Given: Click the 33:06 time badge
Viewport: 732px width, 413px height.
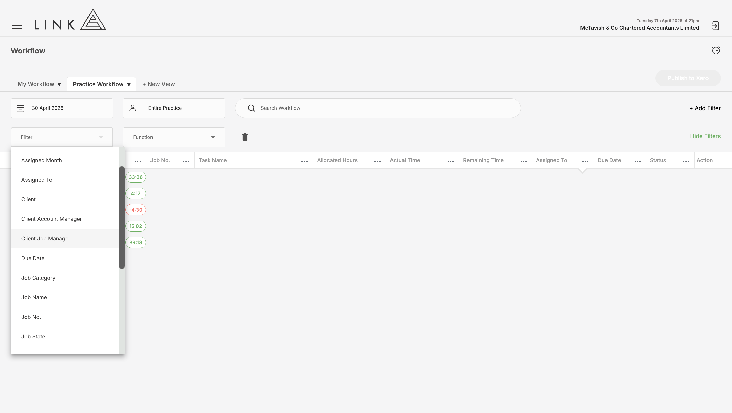Looking at the screenshot, I should click(135, 177).
